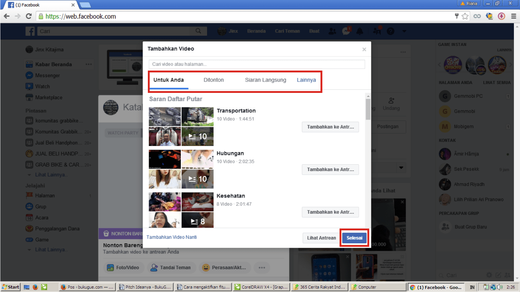Click Buat Grup Baru
520x292 pixels.
pos(470,227)
